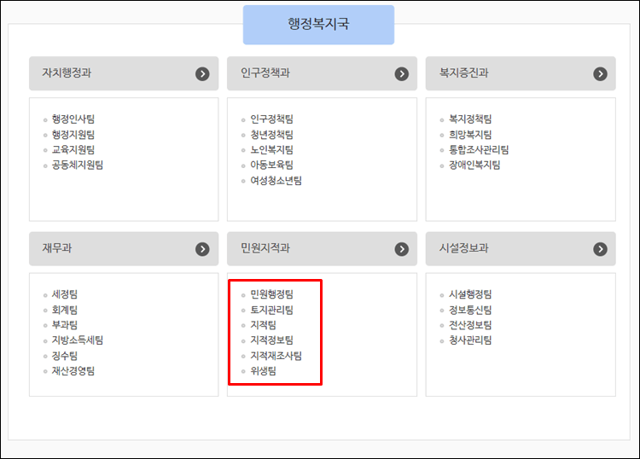Choose 공동체지원팀 from the list
This screenshot has height=459, width=640.
(x=78, y=165)
